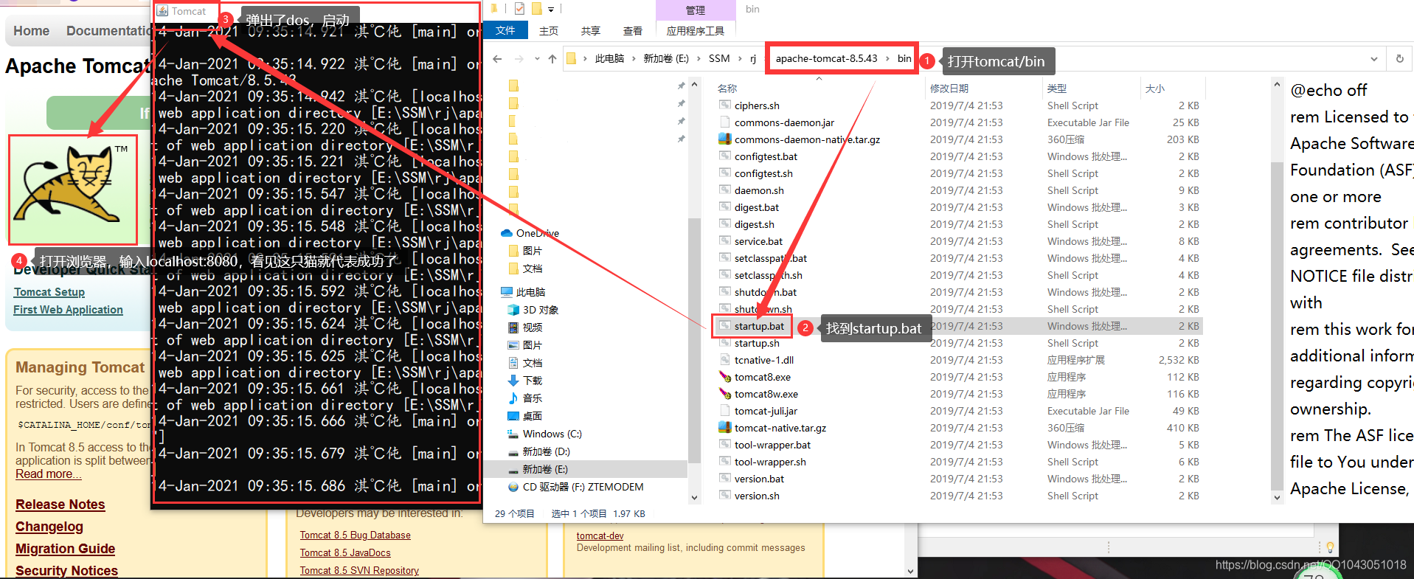Open the 共享 ribbon tab

tap(590, 31)
